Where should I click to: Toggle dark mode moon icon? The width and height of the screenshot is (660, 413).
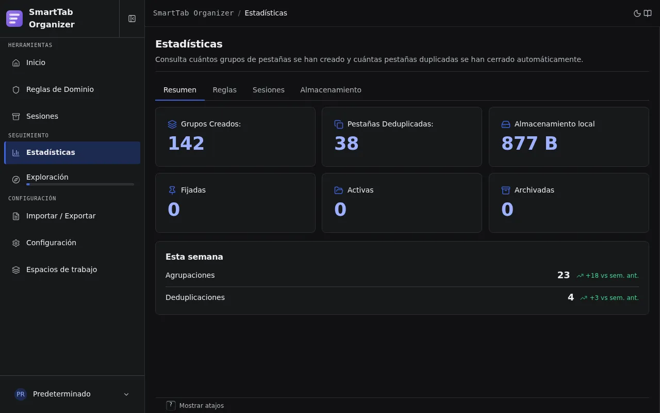pyautogui.click(x=637, y=13)
